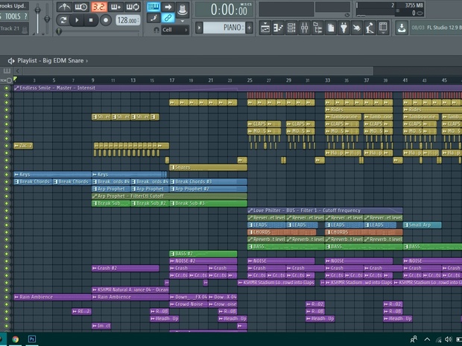Switch pattern/song mode button

click(x=63, y=20)
